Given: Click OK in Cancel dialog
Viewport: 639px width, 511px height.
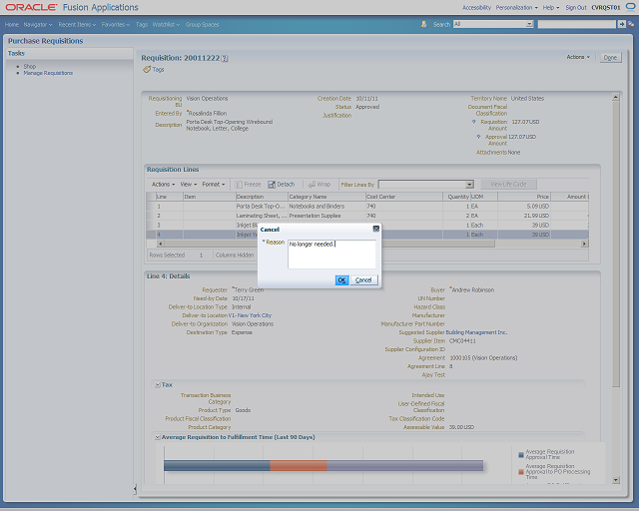Looking at the screenshot, I should click(x=341, y=279).
